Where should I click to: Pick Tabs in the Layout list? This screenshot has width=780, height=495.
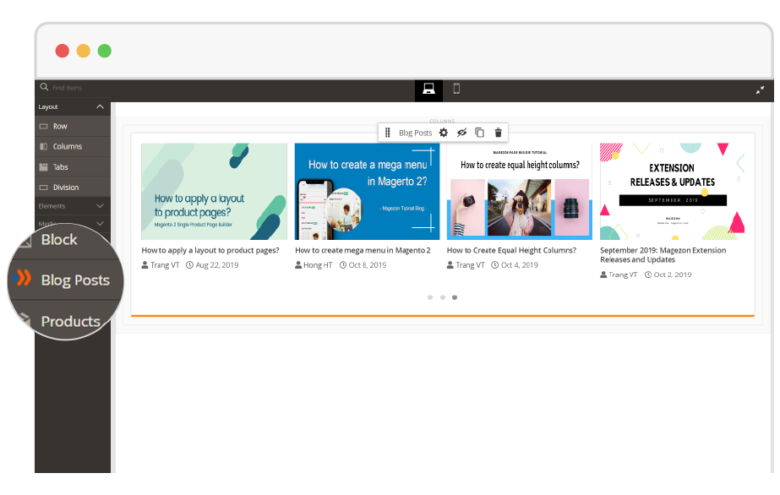click(61, 167)
